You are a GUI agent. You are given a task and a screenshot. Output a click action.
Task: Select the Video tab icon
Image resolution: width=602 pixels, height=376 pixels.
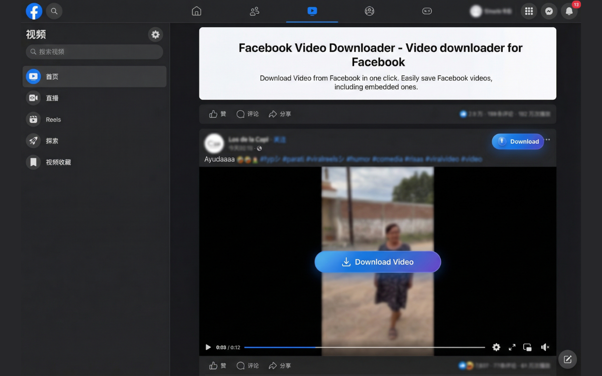(312, 11)
